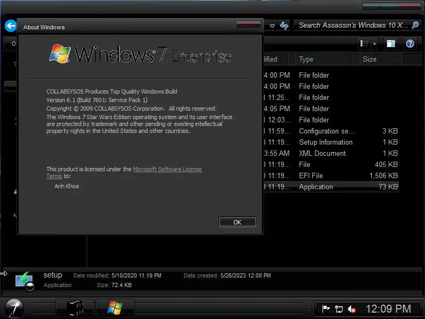
Task: Select the 405 KB File row
Action: pyautogui.click(x=330, y=164)
